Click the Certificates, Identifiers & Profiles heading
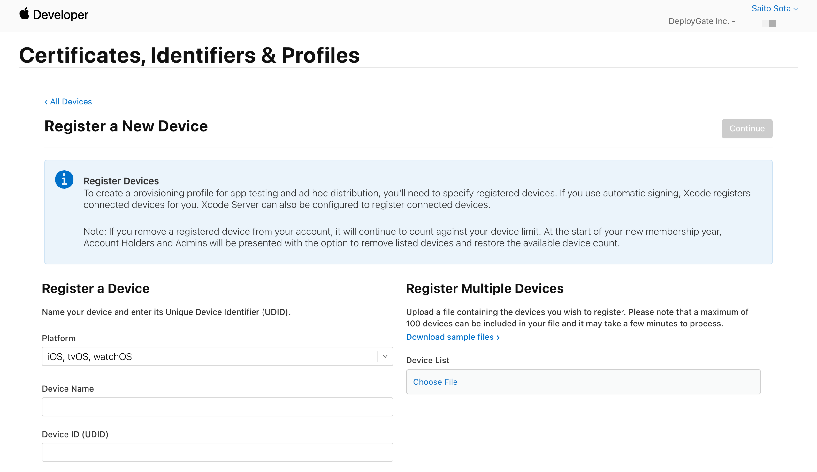This screenshot has height=472, width=817. (189, 55)
